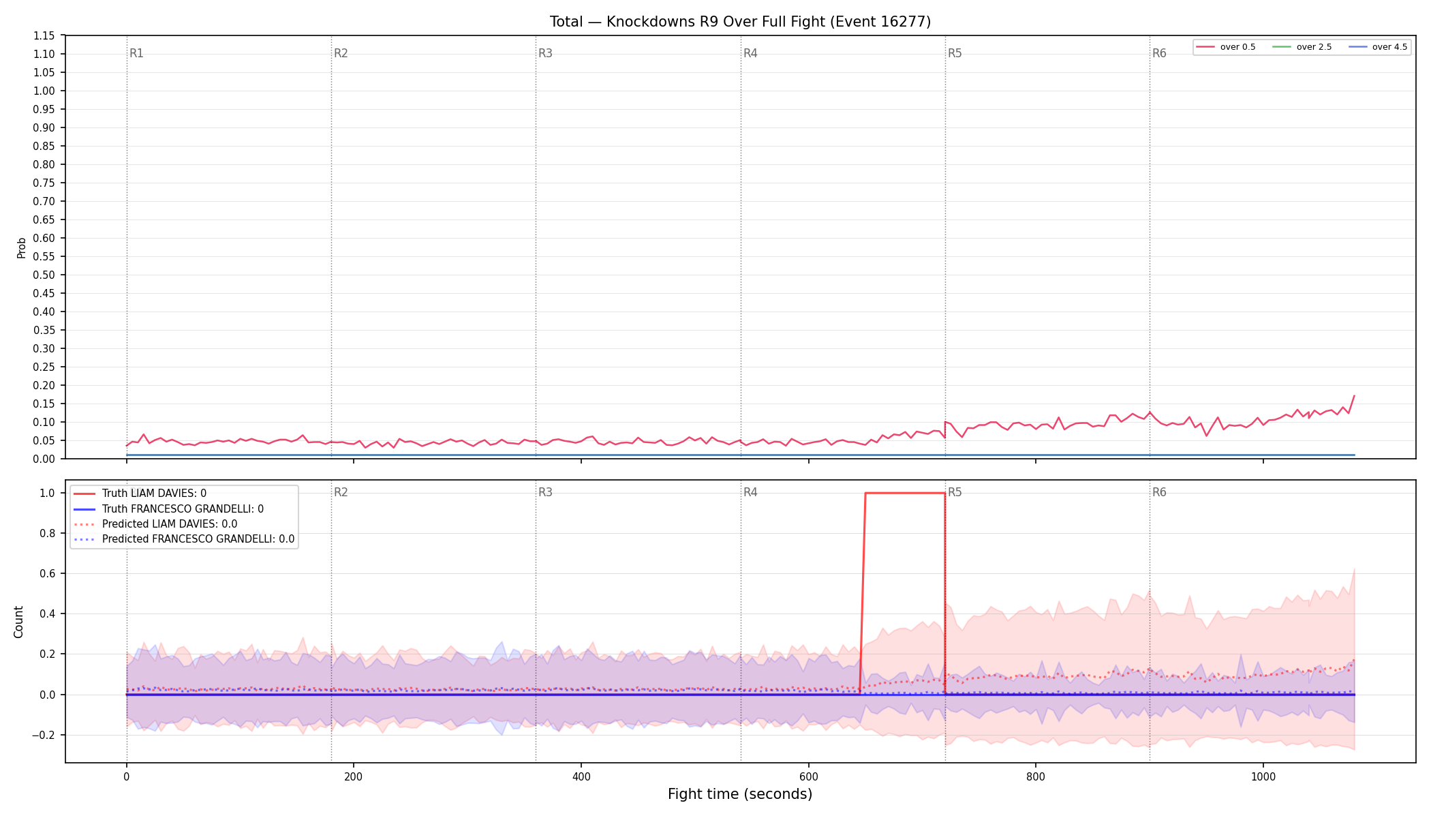Image resolution: width=1431 pixels, height=818 pixels.
Task: Click the 1.15 tick on the Prob axis
Action: [x=44, y=36]
